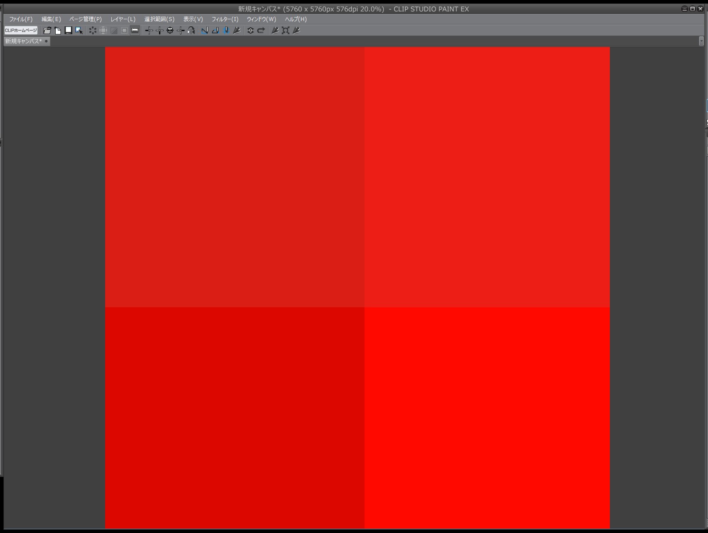Open the ファイル(F) menu
The height and width of the screenshot is (533, 708).
coord(21,19)
